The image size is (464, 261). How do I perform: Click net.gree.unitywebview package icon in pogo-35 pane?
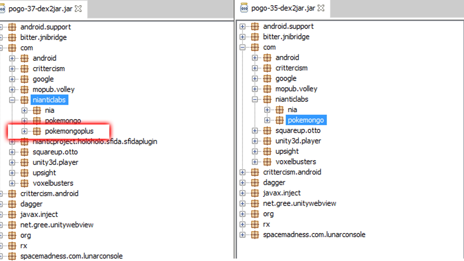pyautogui.click(x=255, y=204)
